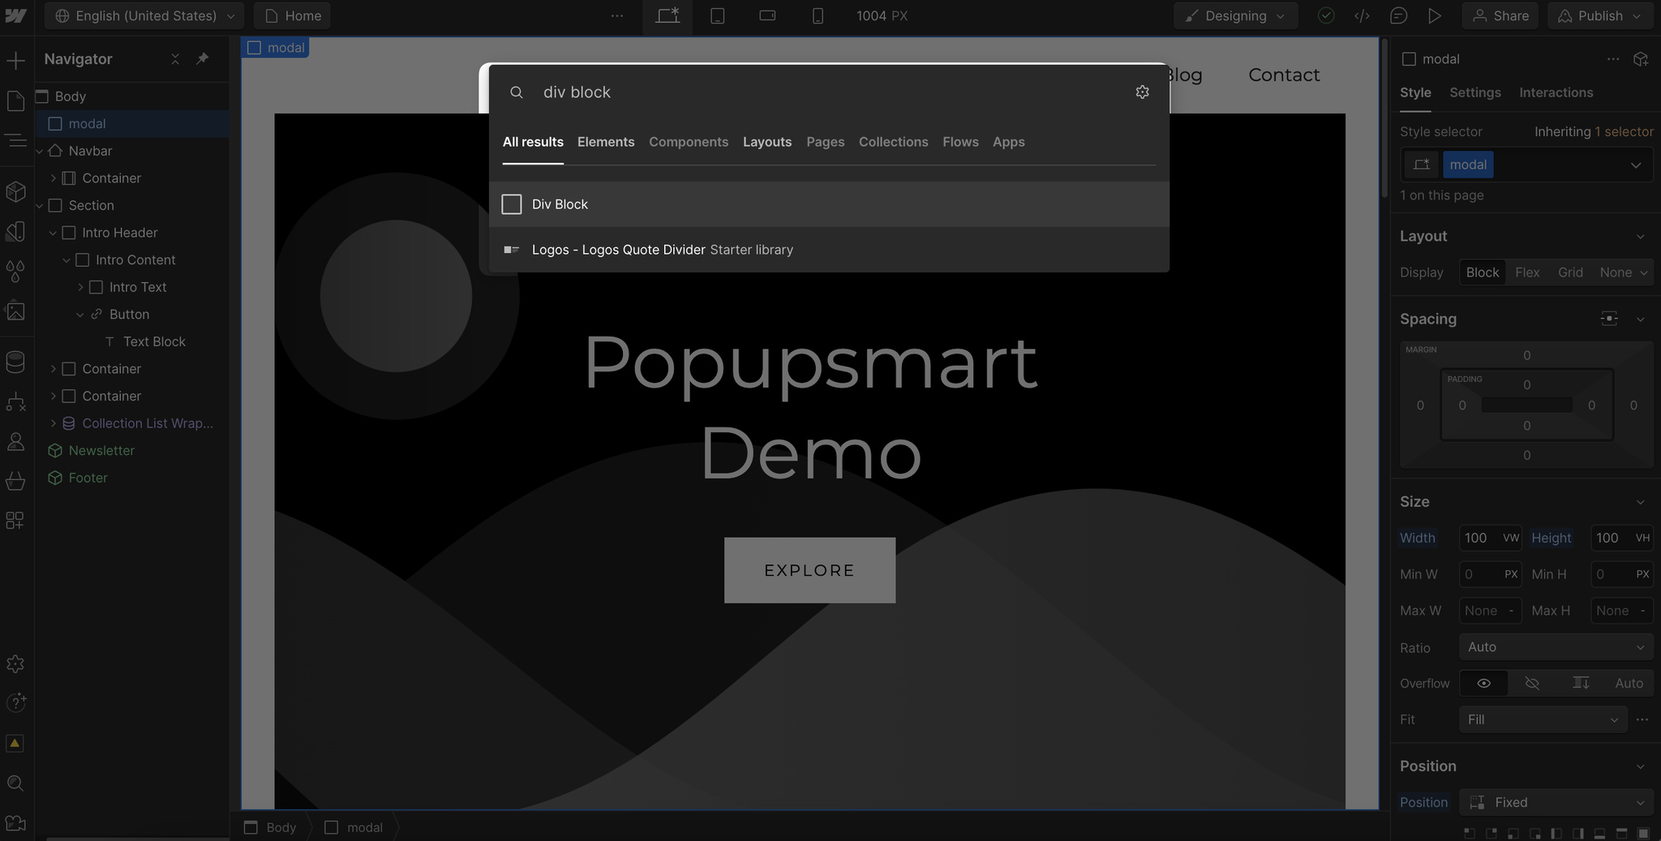
Task: Switch to mobile landscape breakpoint icon
Action: point(767,16)
